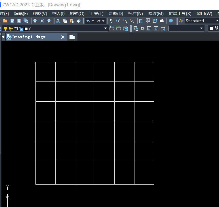This screenshot has height=207, width=219.
Task: Close the Drawing1.dwg tab
Action: [x=63, y=37]
